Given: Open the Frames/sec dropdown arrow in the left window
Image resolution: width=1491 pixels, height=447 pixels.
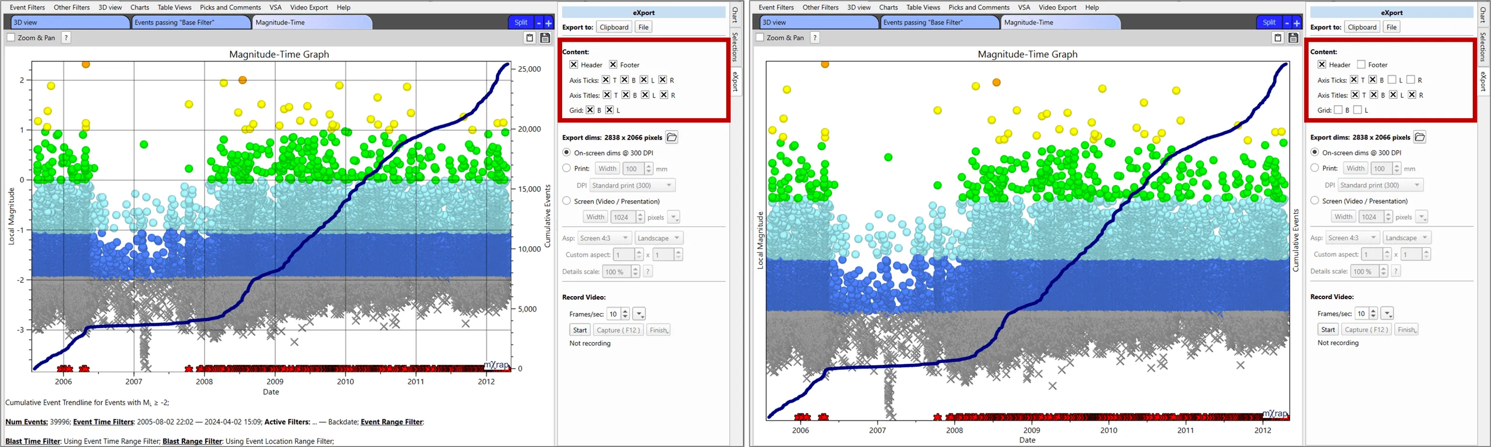Looking at the screenshot, I should point(639,314).
